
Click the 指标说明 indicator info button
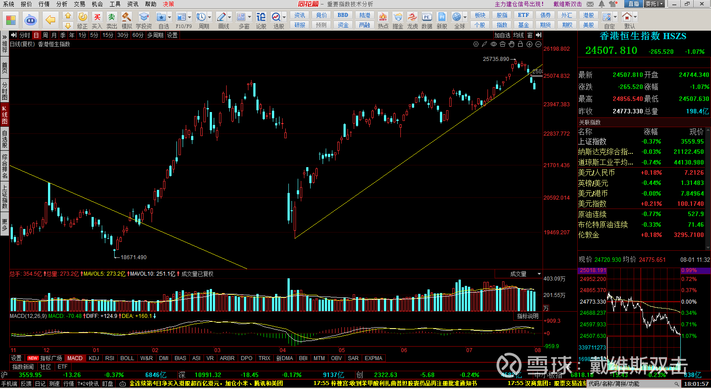point(527,316)
